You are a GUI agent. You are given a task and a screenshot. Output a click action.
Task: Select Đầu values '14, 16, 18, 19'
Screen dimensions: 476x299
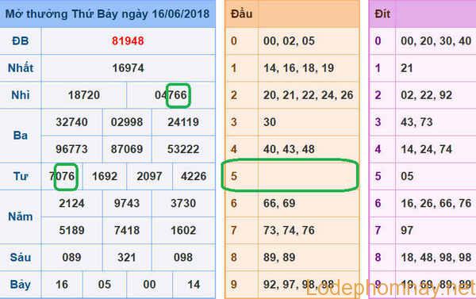coord(299,68)
